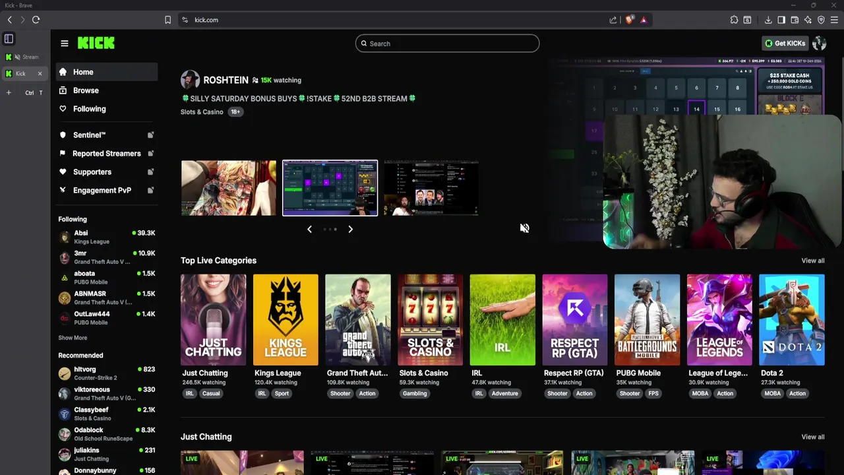This screenshot has height=475, width=844.
Task: Show next featured stream carousel item
Action: 350,229
